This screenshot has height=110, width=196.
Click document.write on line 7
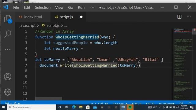(x=55, y=65)
